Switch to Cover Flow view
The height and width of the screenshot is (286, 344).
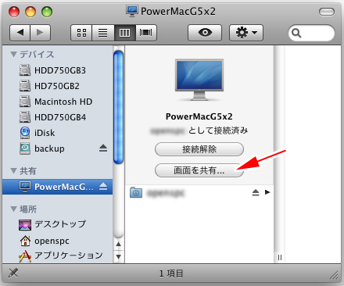pyautogui.click(x=146, y=33)
